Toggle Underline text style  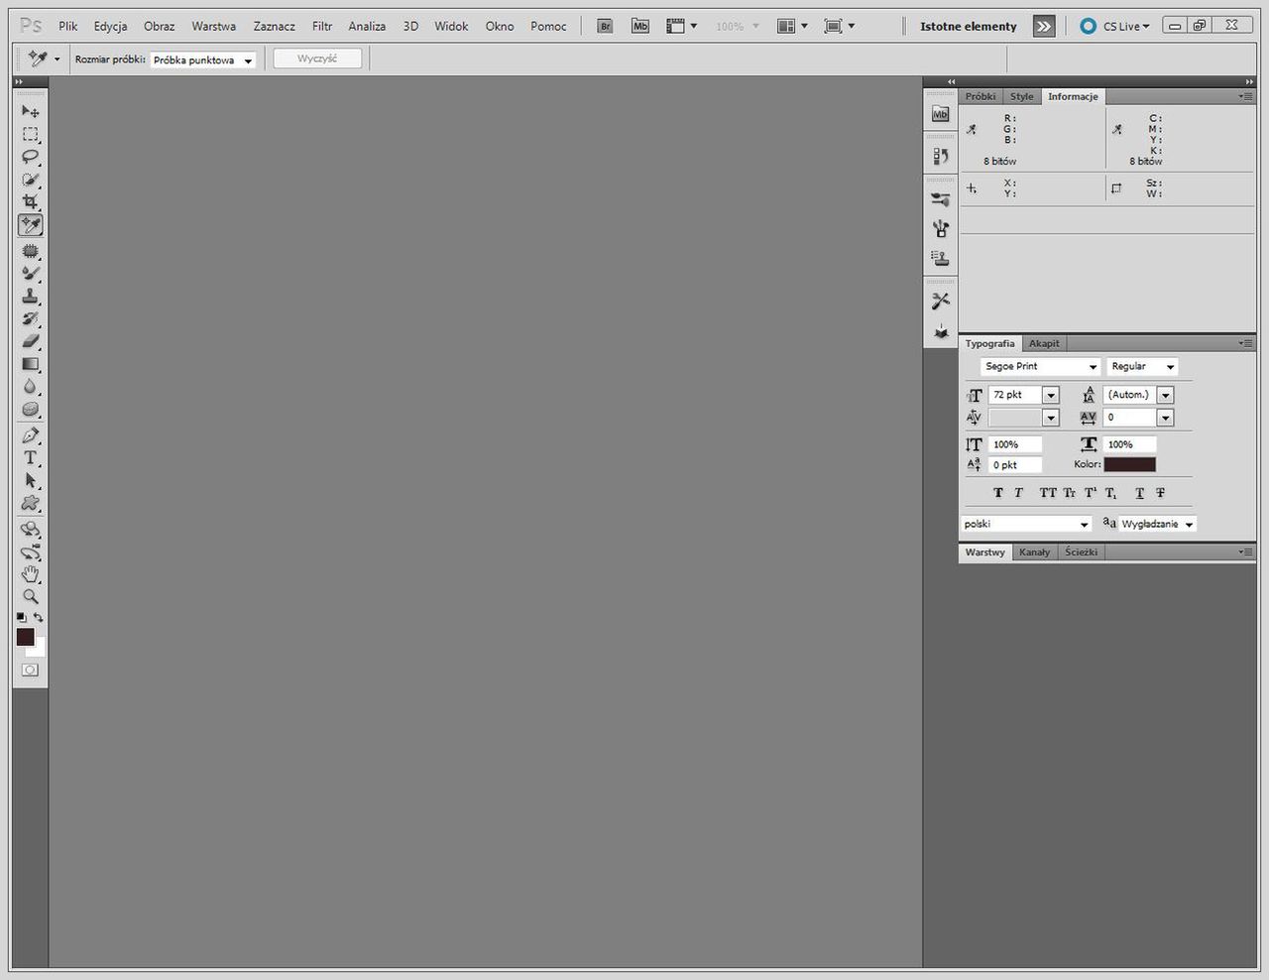[x=1140, y=493]
